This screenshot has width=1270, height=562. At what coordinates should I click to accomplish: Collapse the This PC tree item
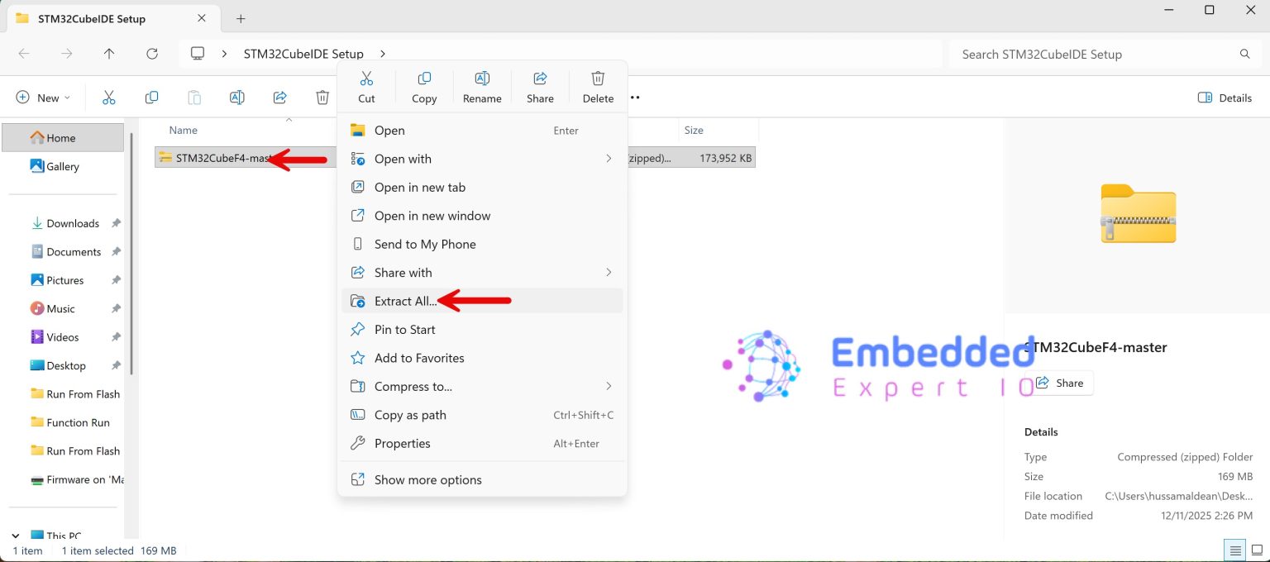[15, 534]
